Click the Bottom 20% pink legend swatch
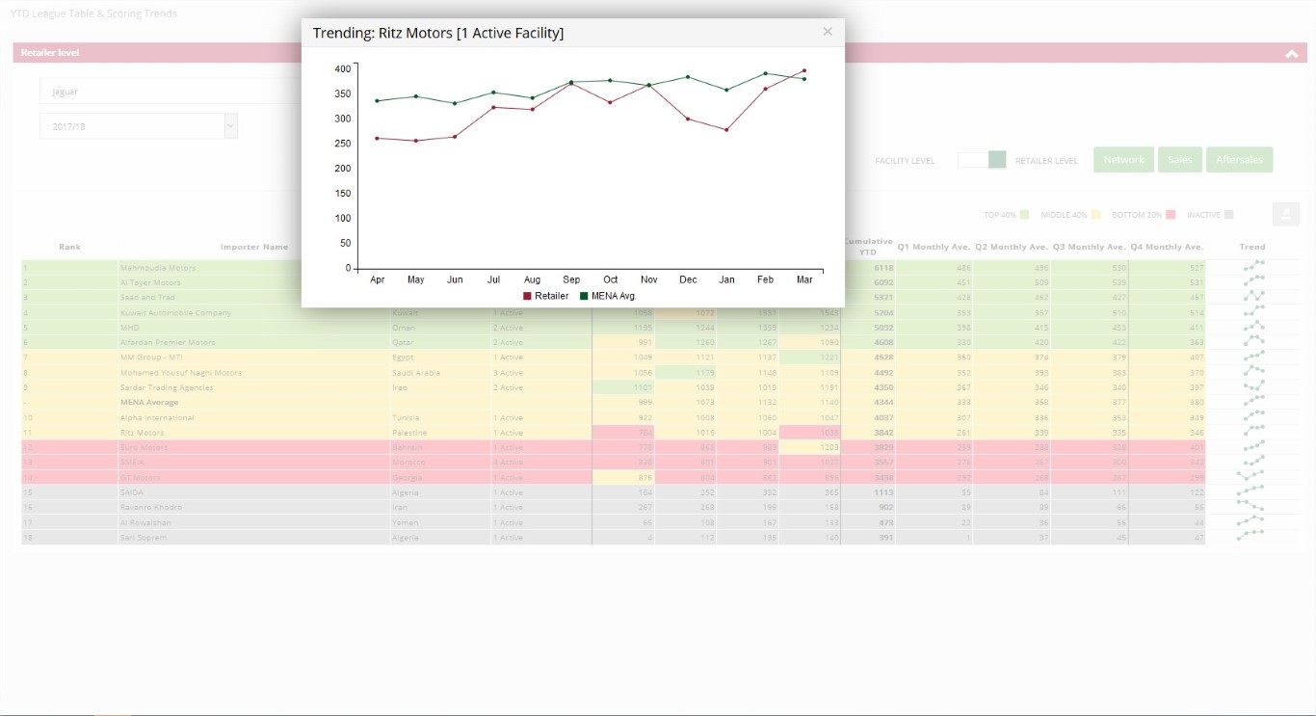1316x716 pixels. (1171, 215)
